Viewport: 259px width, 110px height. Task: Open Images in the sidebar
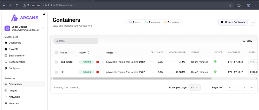(x=25, y=90)
